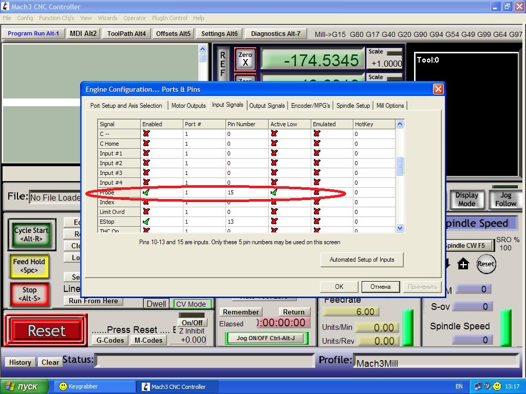The image size is (526, 394).
Task: Open Settings Alt6 screen
Action: pos(219,33)
